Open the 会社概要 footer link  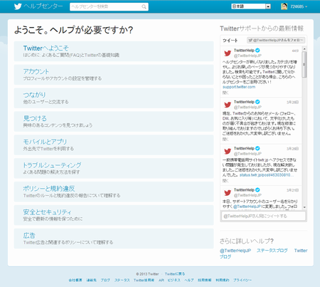(75, 280)
